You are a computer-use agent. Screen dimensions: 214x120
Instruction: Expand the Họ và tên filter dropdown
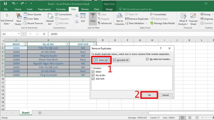[67, 44]
